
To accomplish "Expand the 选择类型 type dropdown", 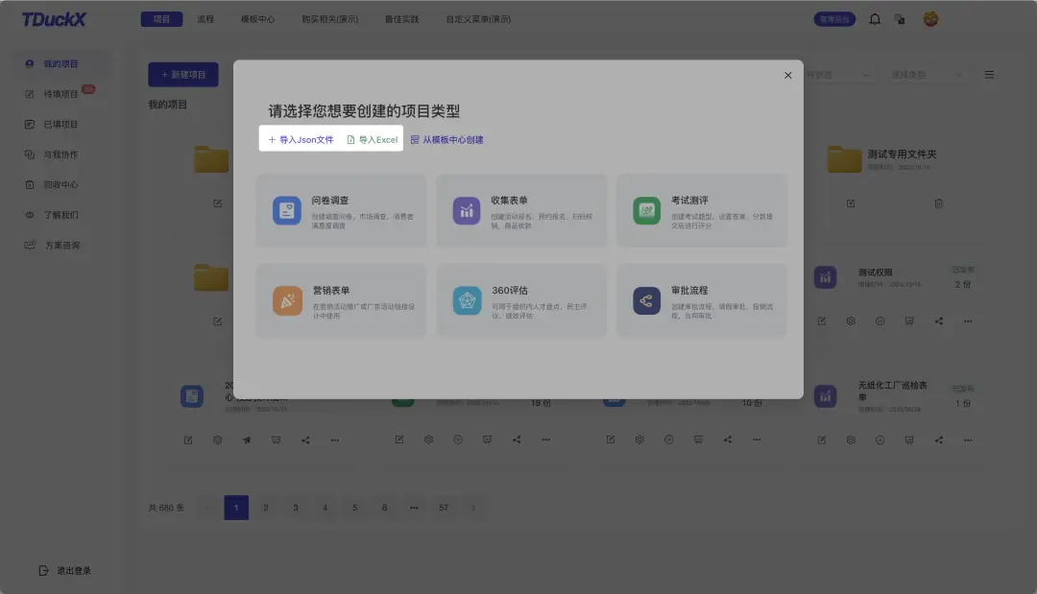I will pos(927,75).
